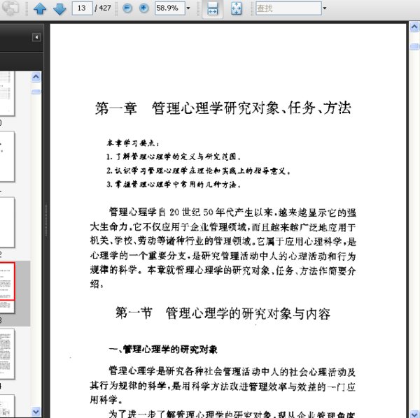Select the page thumbnail below the highlighted one
420x418 pixels.
coord(7,354)
